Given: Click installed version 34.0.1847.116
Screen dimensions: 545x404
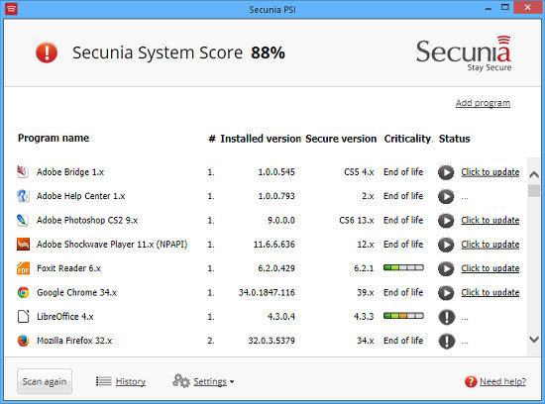Looking at the screenshot, I should point(267,292).
